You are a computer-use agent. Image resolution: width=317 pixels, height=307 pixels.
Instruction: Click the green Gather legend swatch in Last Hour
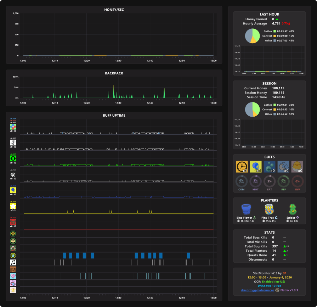coord(274,31)
